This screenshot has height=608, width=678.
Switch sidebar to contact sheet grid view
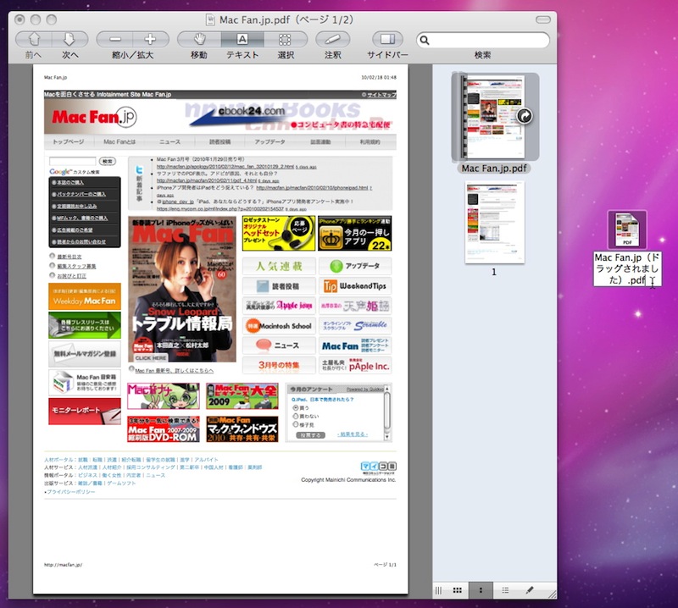coord(458,589)
